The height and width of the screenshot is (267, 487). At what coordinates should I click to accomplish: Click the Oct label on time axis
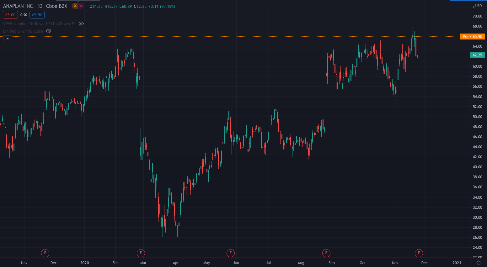tap(363, 263)
